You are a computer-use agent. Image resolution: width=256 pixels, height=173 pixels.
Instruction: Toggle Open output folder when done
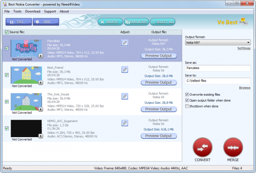click(x=187, y=100)
